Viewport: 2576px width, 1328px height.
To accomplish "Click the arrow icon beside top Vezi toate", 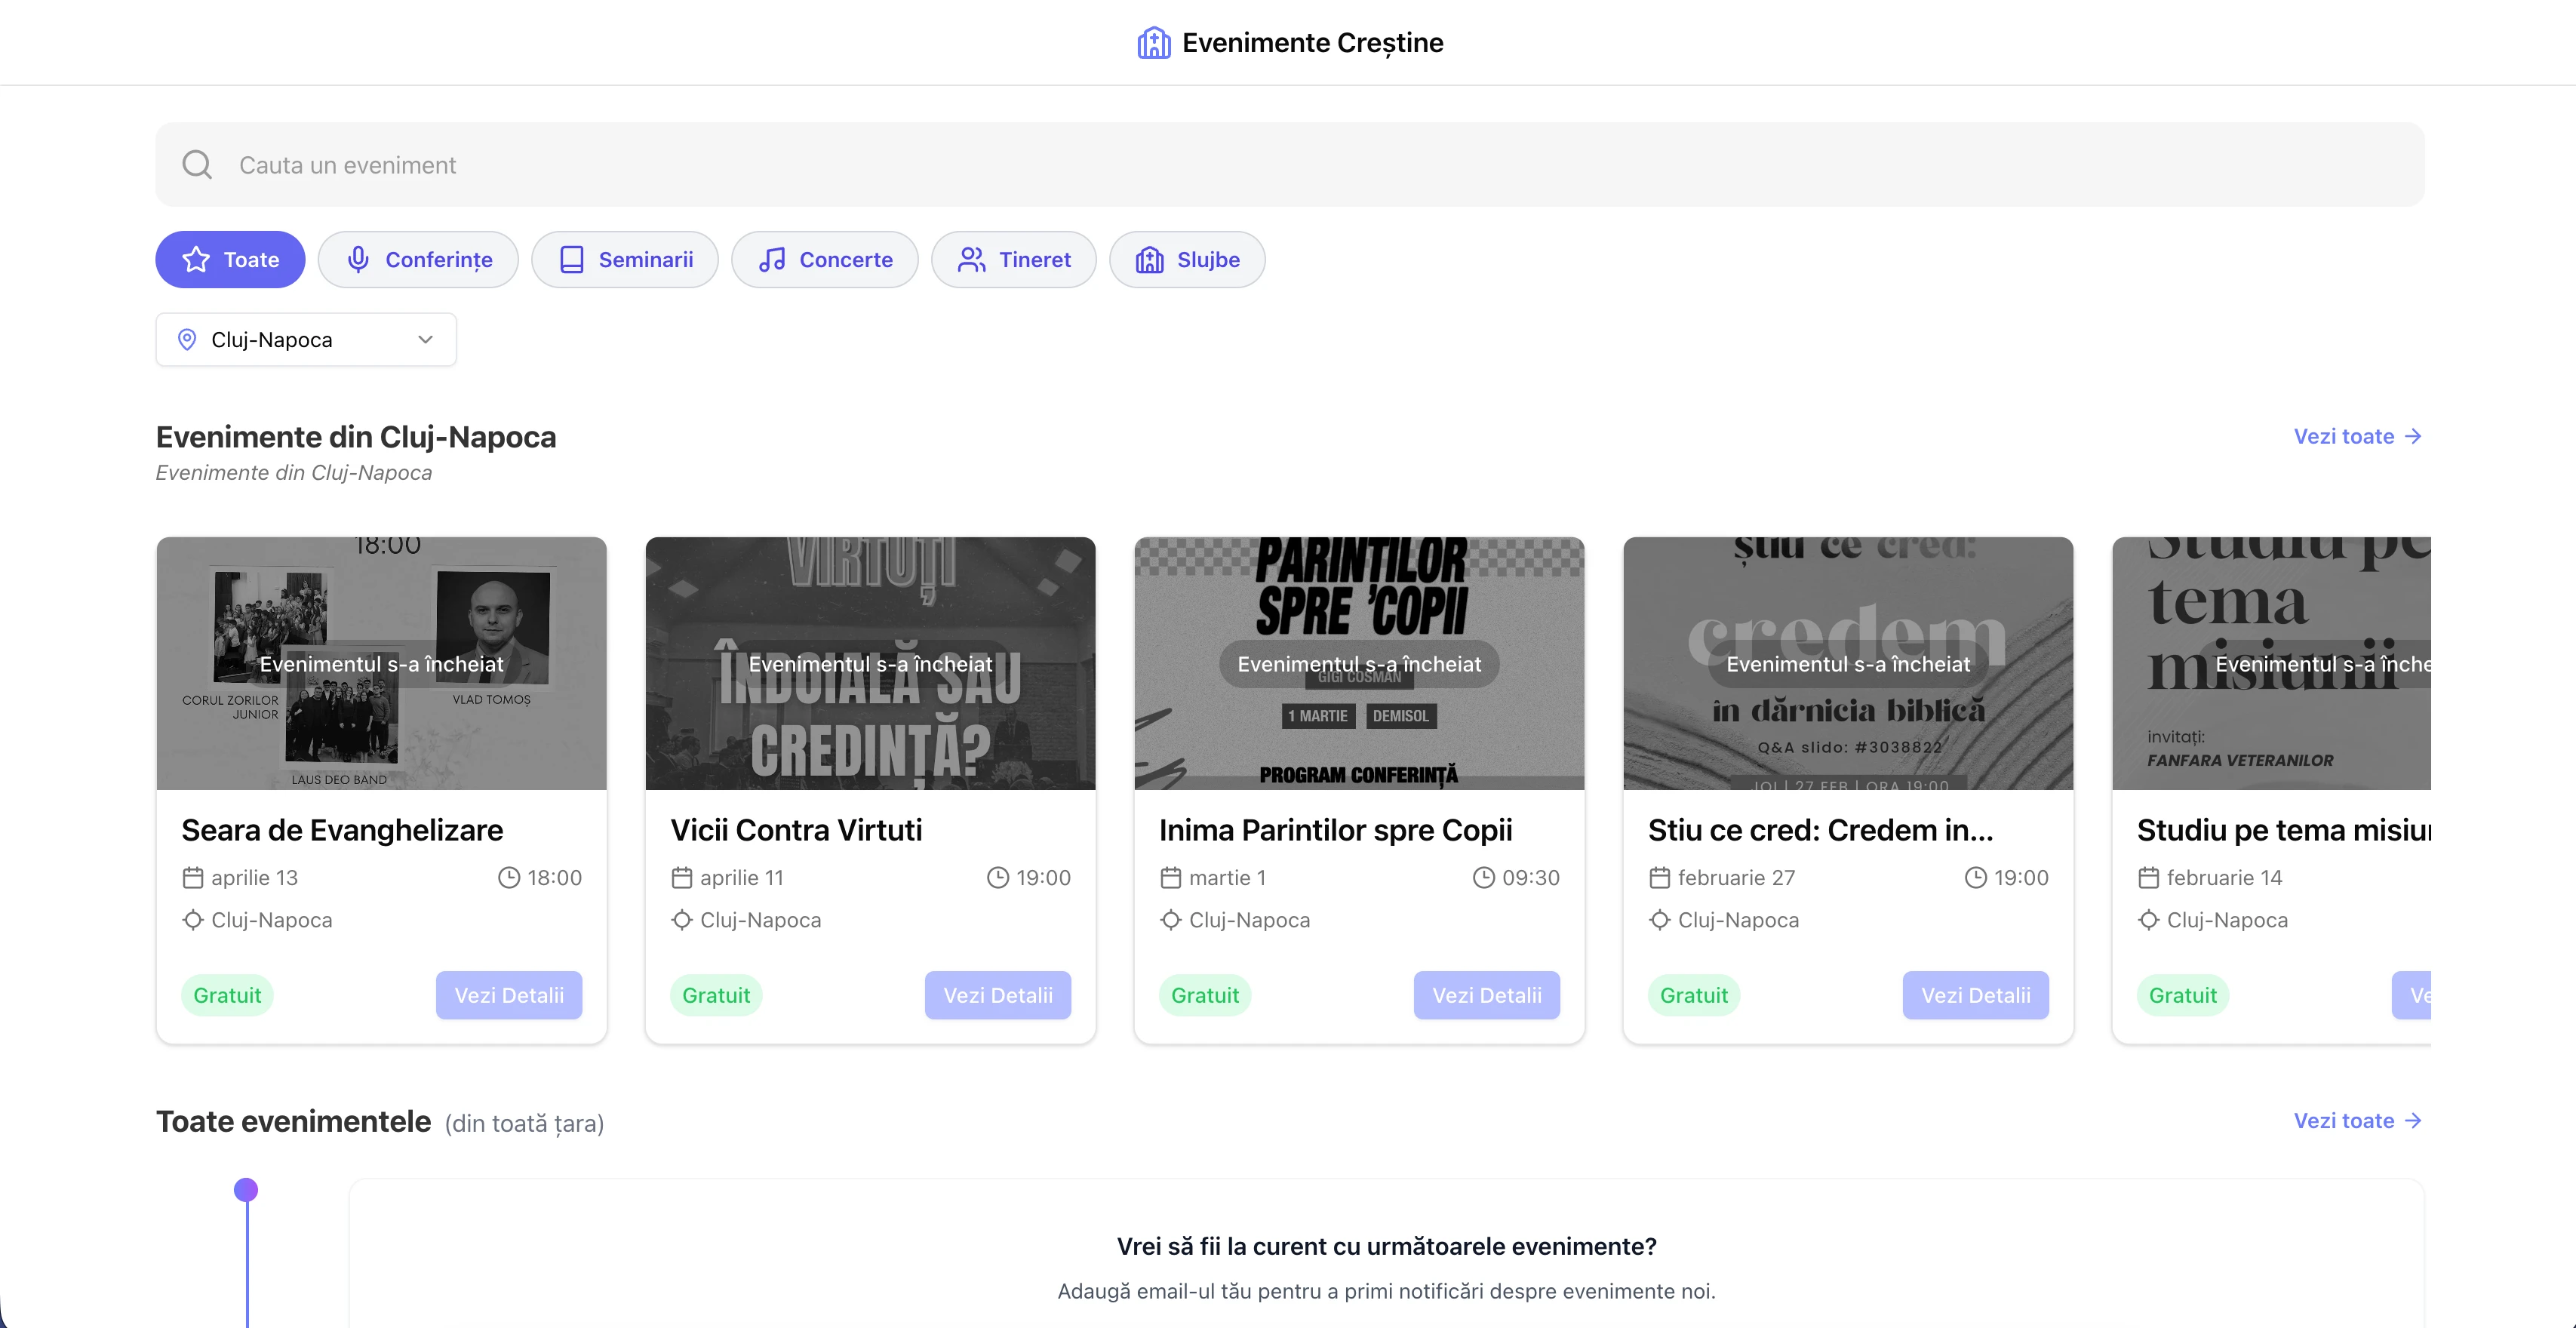I will (2414, 437).
